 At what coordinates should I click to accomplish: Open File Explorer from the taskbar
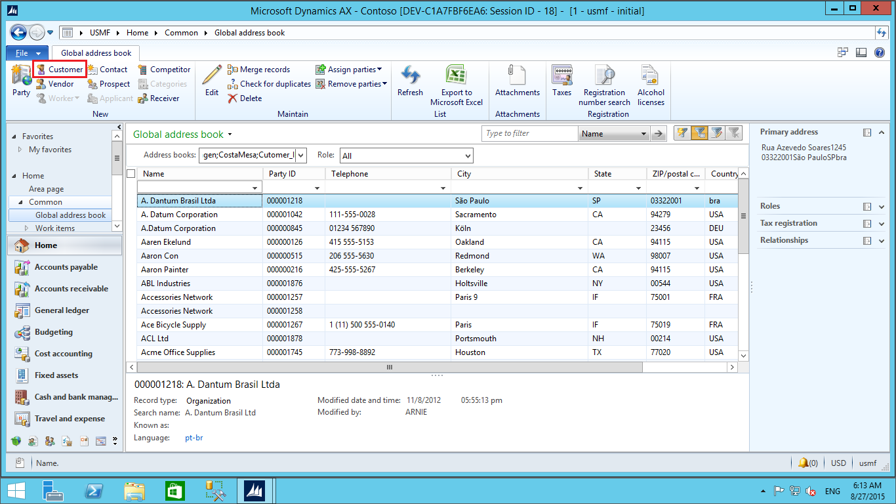[x=134, y=491]
